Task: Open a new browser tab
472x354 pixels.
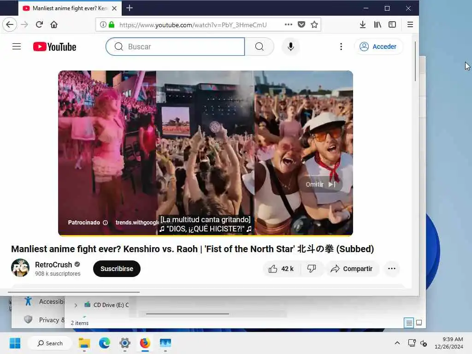Action: point(130,8)
